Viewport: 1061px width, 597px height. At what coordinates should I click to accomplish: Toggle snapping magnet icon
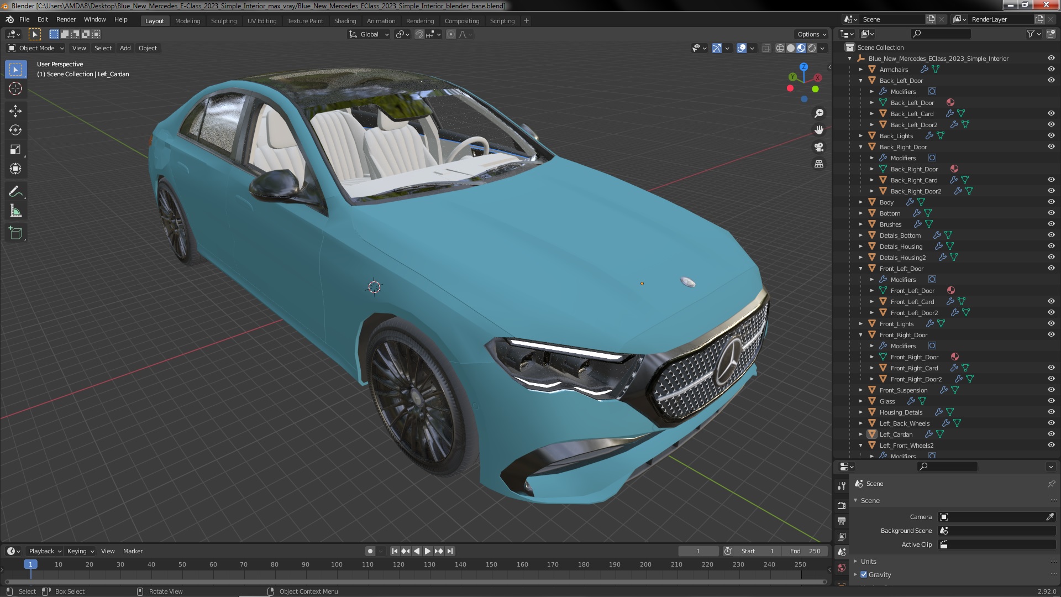click(419, 34)
